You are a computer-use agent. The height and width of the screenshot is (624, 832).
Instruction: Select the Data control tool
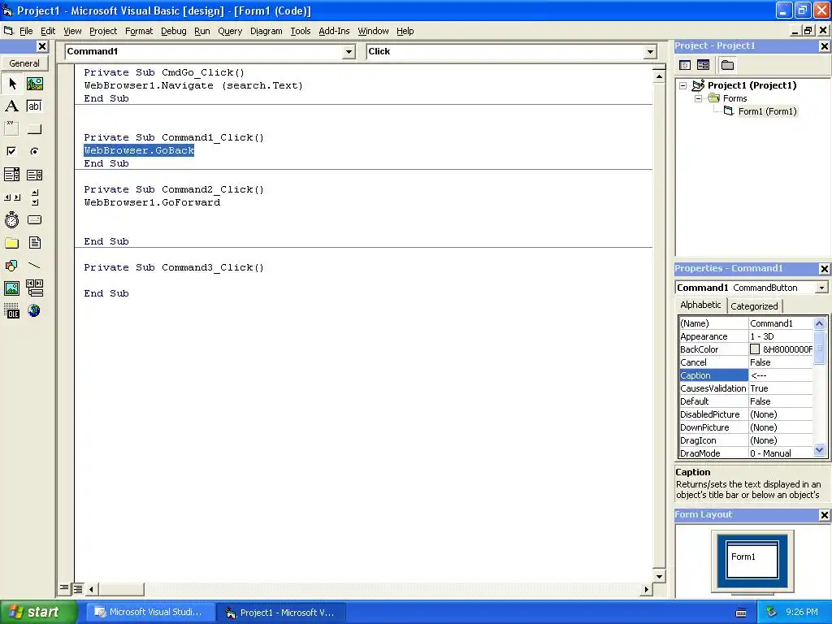(34, 288)
